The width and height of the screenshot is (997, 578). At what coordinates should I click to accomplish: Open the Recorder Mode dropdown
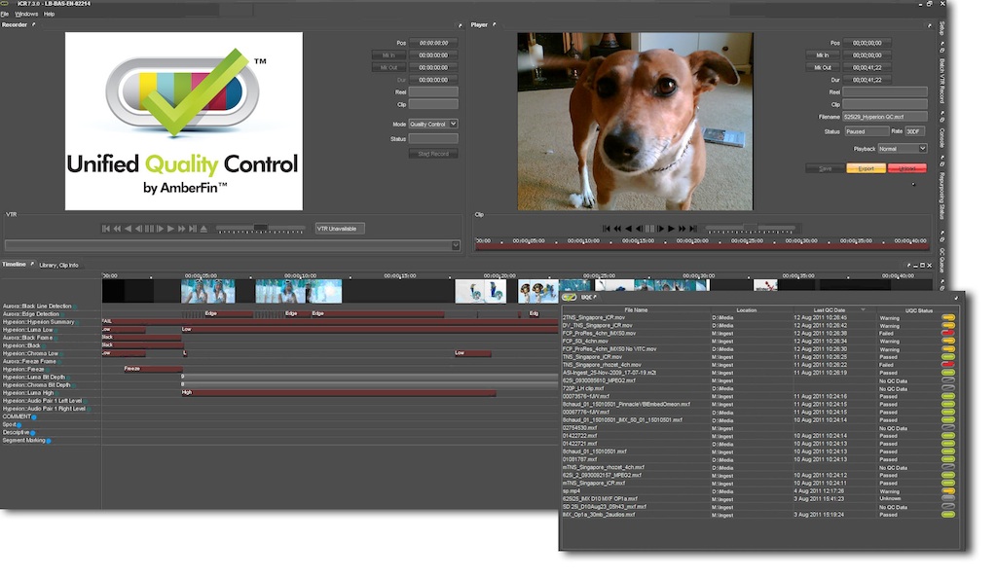[x=433, y=124]
